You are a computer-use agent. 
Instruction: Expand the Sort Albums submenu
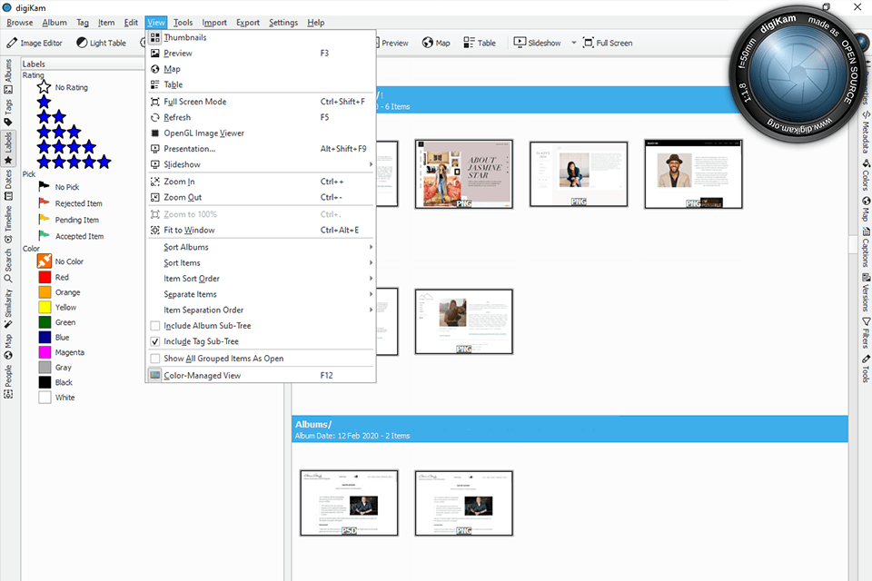click(x=261, y=247)
